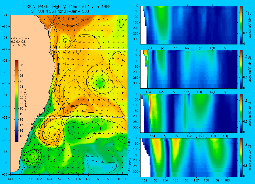Click the white section line at -27 on the map
This screenshot has width=255, height=184.
tap(90, 50)
